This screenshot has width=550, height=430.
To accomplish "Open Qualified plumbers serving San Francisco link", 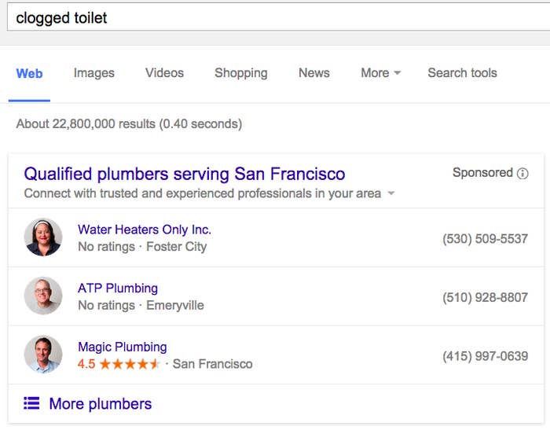I will coord(185,174).
